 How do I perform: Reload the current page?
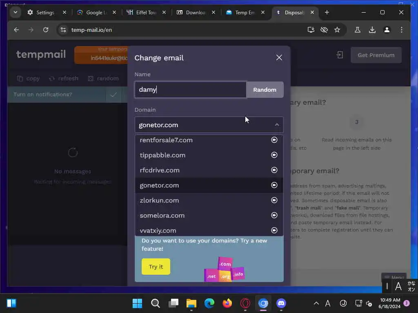point(46,30)
